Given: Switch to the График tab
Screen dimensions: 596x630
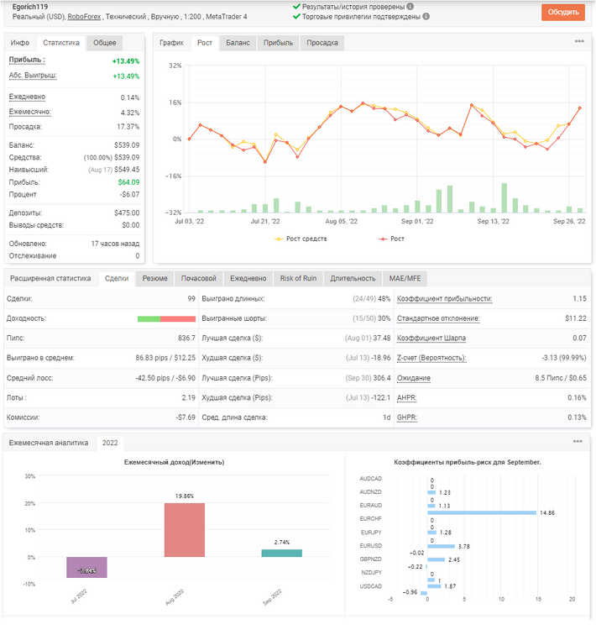Looking at the screenshot, I should 171,43.
